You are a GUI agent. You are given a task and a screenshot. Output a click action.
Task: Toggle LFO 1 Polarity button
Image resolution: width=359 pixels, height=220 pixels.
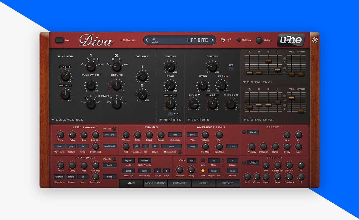coord(114,129)
